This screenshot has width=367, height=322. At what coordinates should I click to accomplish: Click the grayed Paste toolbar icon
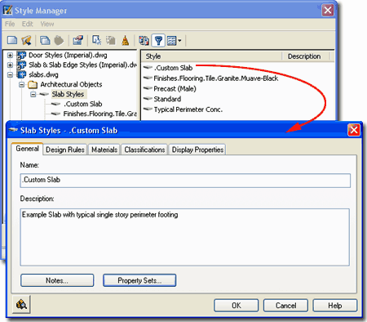tap(59, 41)
